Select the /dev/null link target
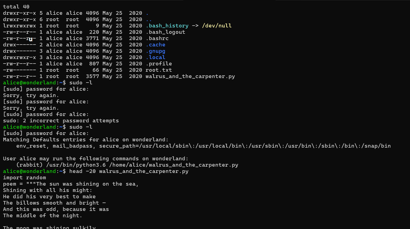This screenshot has width=410, height=229. (x=217, y=26)
